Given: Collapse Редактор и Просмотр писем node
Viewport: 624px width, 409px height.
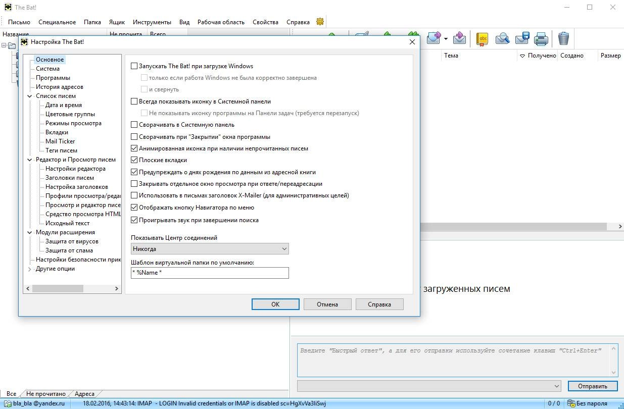Looking at the screenshot, I should [x=30, y=160].
